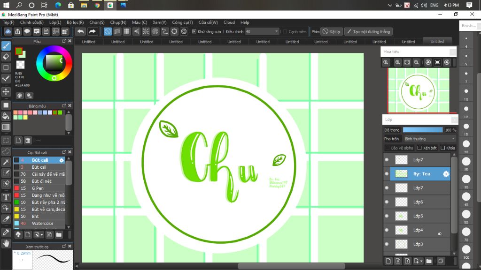
Task: Open the Cửa sổ(W) menu
Action: pos(208,22)
